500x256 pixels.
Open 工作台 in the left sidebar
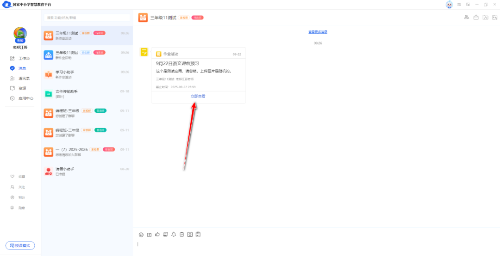(20, 59)
